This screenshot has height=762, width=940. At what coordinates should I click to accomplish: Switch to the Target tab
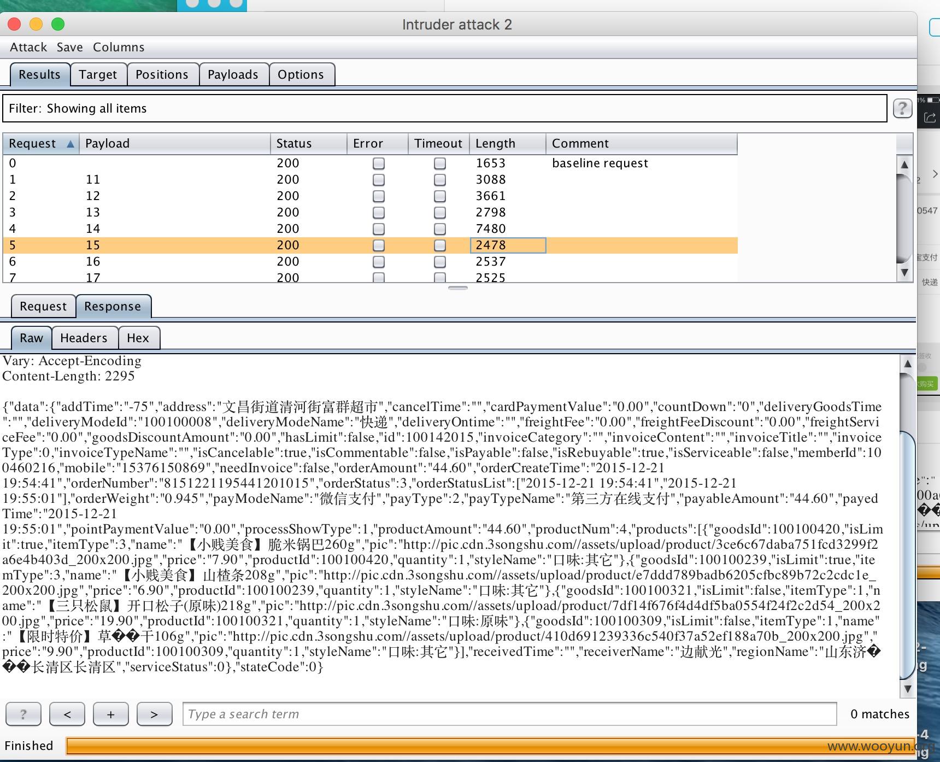tap(98, 74)
